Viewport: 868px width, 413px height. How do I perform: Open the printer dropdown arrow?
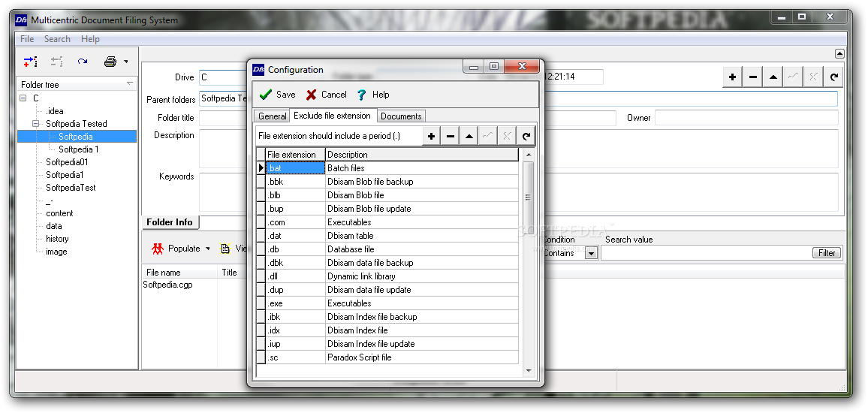pyautogui.click(x=126, y=62)
